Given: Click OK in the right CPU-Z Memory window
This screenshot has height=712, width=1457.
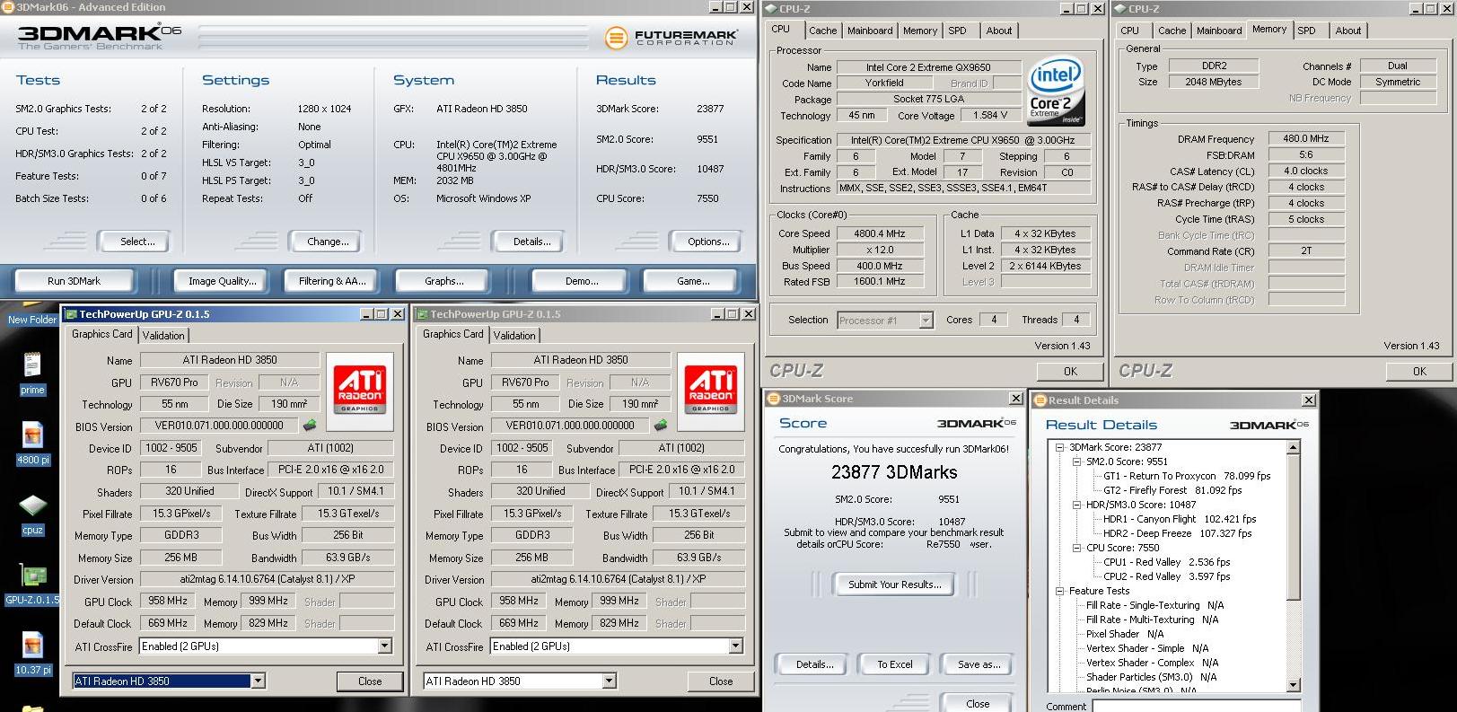Looking at the screenshot, I should 1418,371.
